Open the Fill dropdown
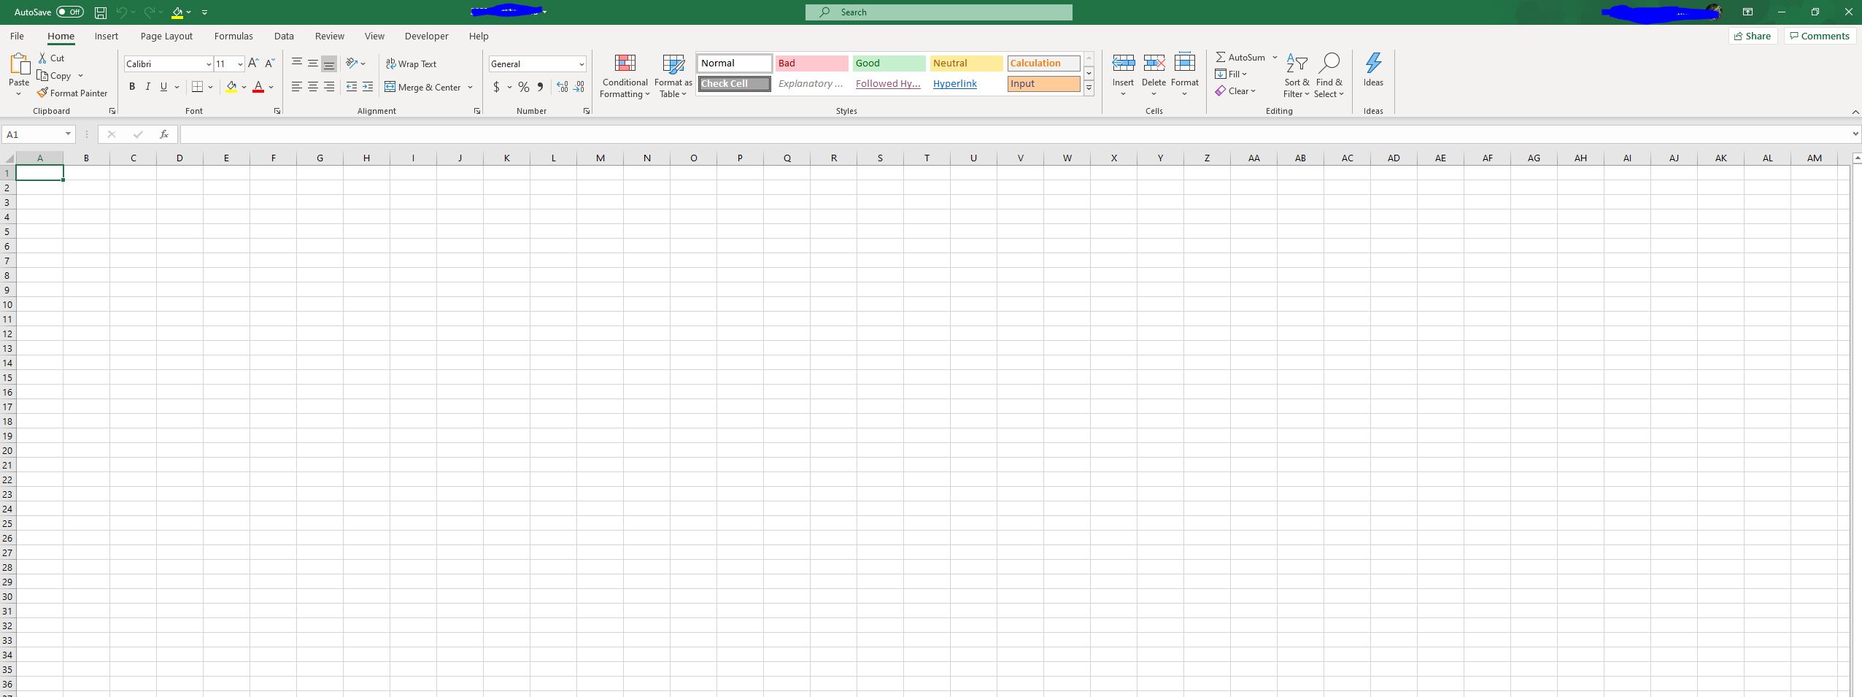This screenshot has width=1862, height=697. tap(1231, 74)
